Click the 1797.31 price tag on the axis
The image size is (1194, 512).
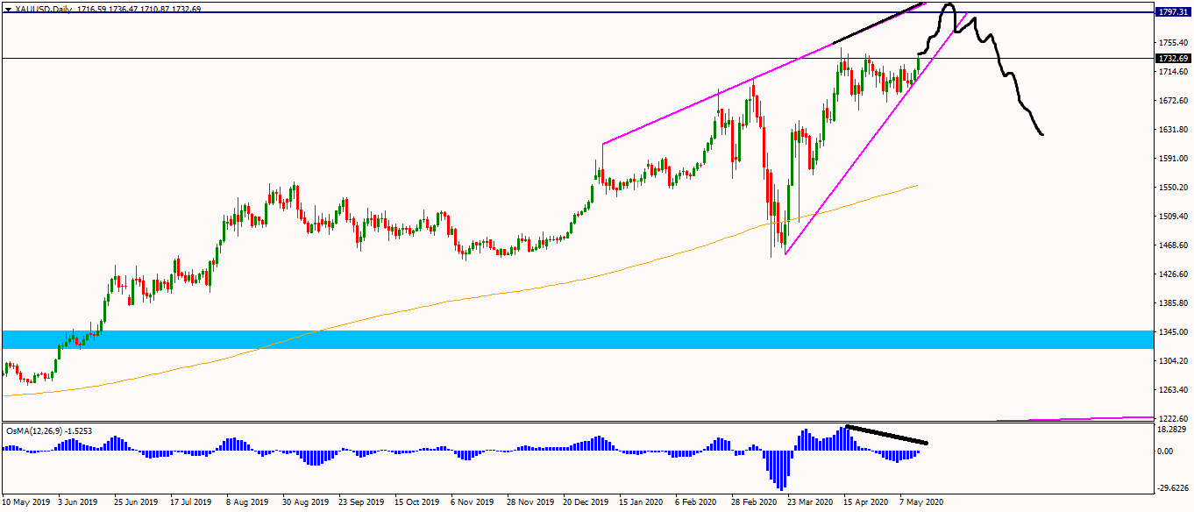[1175, 12]
